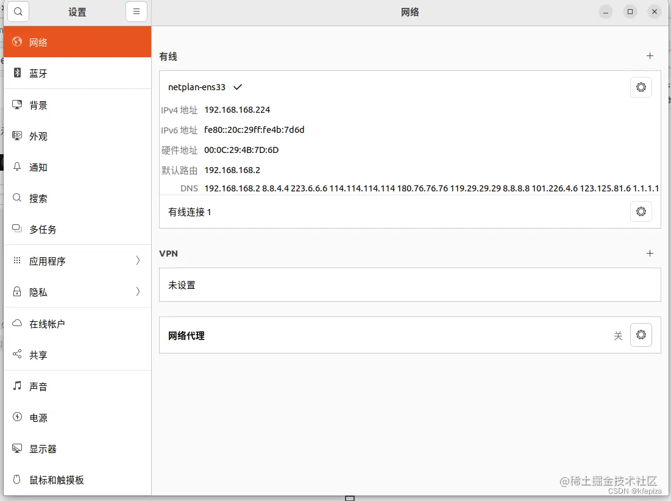The width and height of the screenshot is (671, 501).
Task: Click the Sharing icon in sidebar
Action: click(17, 354)
